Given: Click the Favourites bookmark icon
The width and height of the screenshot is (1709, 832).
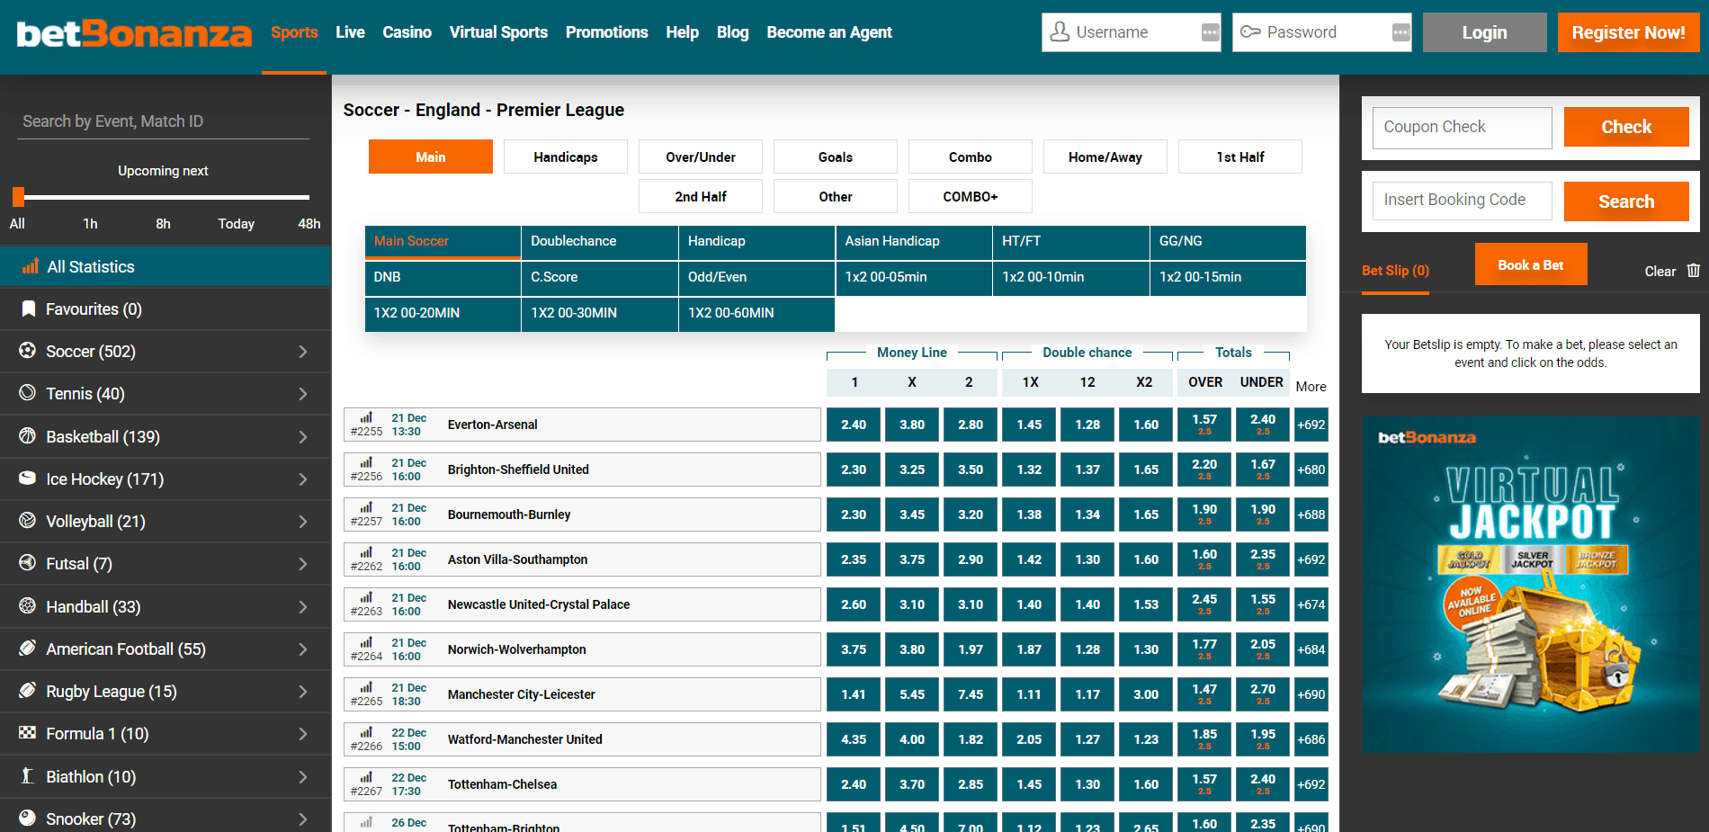Looking at the screenshot, I should (x=28, y=309).
